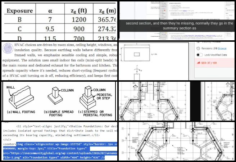Click the Shallow Foundations list item code line
Viewport: 236px width, 162px height.
tap(60, 131)
